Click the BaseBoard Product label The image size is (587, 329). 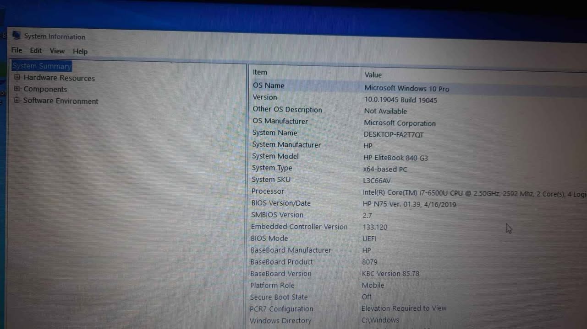pyautogui.click(x=282, y=262)
